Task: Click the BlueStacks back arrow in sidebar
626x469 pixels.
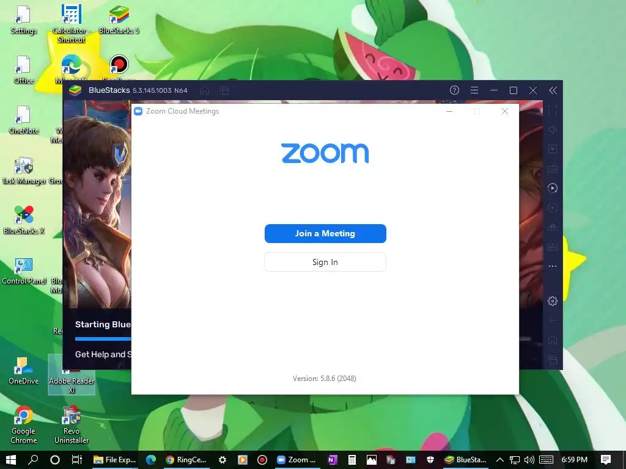Action: (553, 320)
